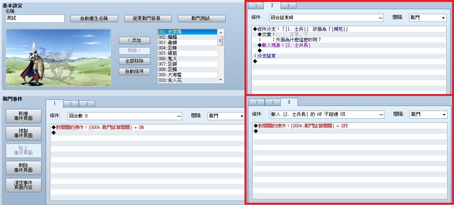Click the 對開關的操作 = ON command line

tap(148, 127)
